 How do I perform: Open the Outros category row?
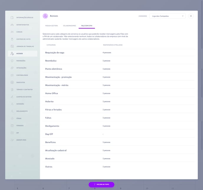point(118,167)
